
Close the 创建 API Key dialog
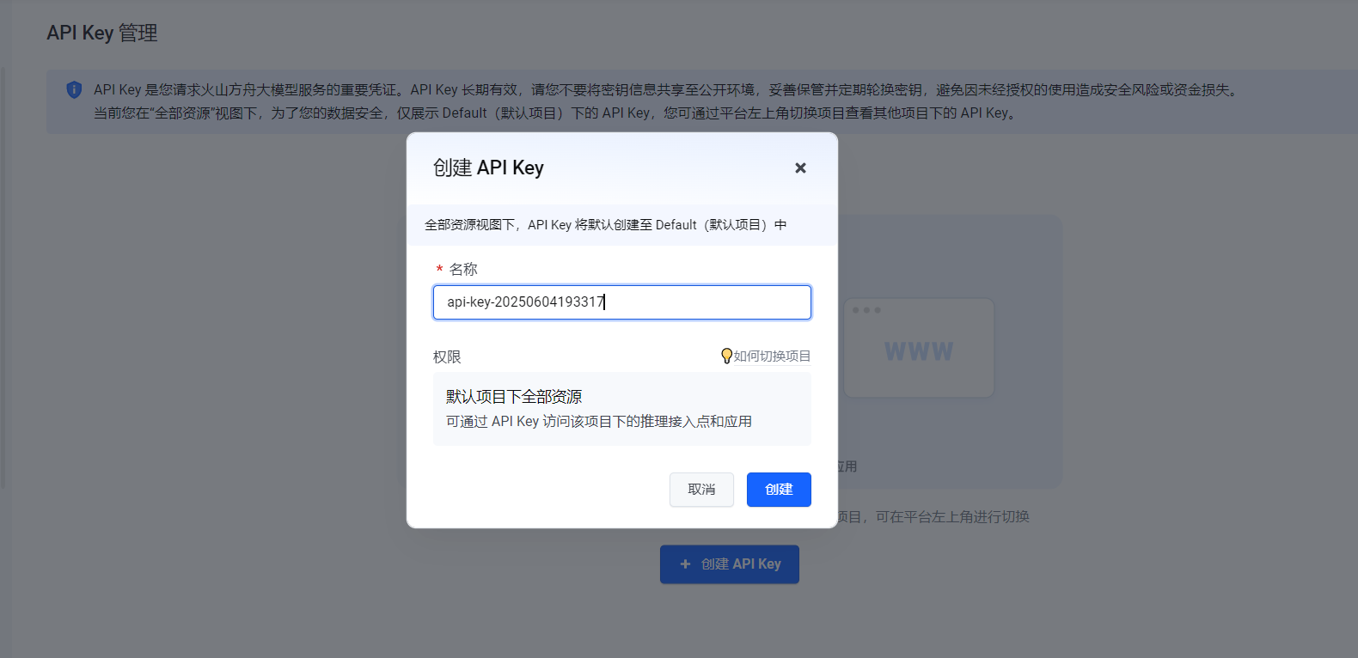point(800,168)
